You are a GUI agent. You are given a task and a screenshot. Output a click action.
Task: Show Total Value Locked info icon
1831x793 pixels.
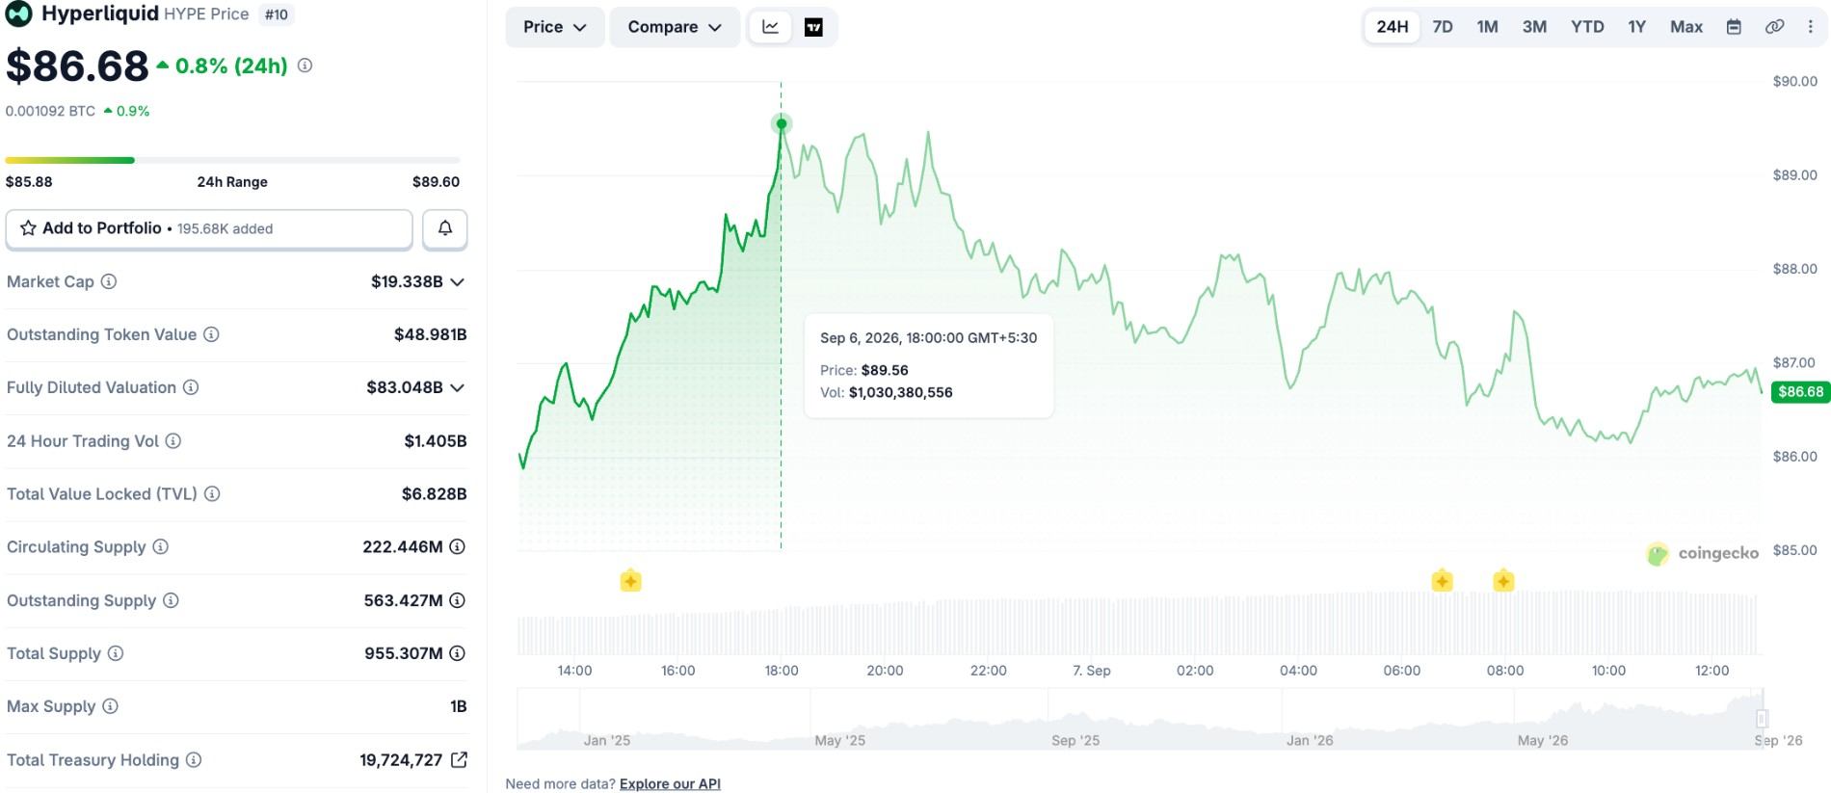tap(212, 493)
